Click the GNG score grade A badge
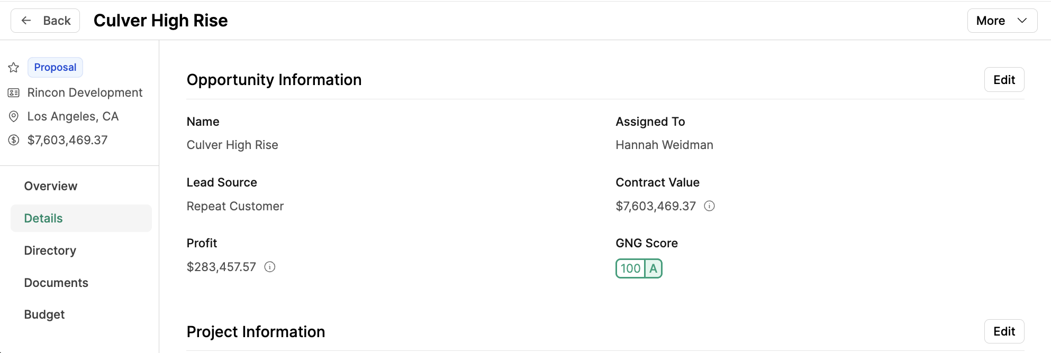 click(x=654, y=268)
